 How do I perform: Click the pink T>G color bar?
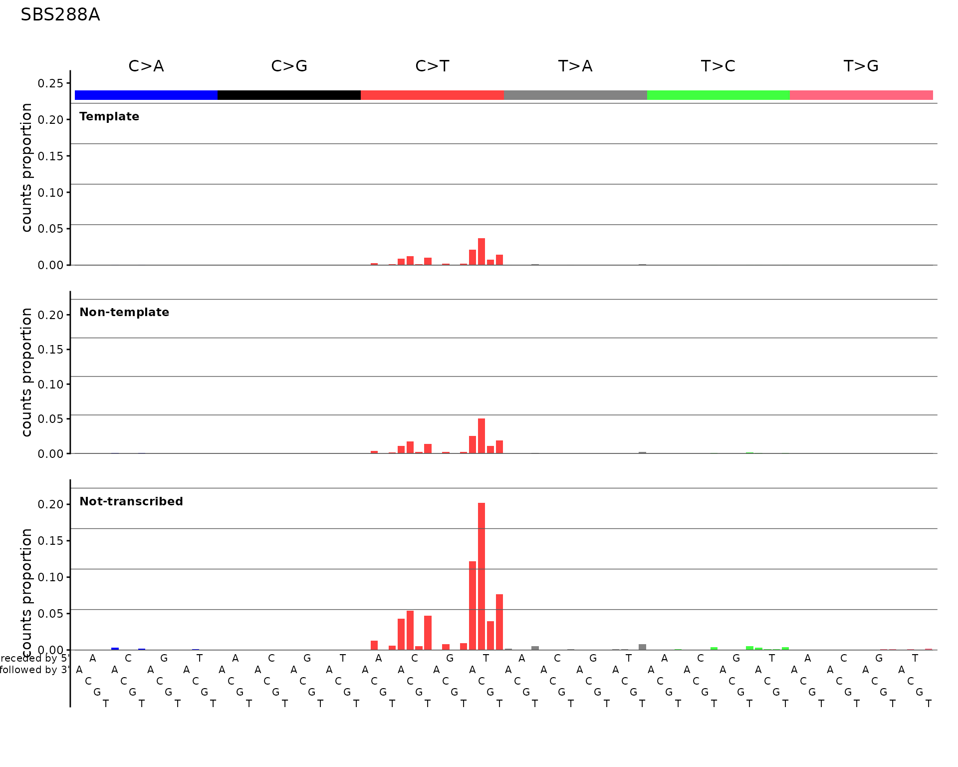[x=861, y=95]
